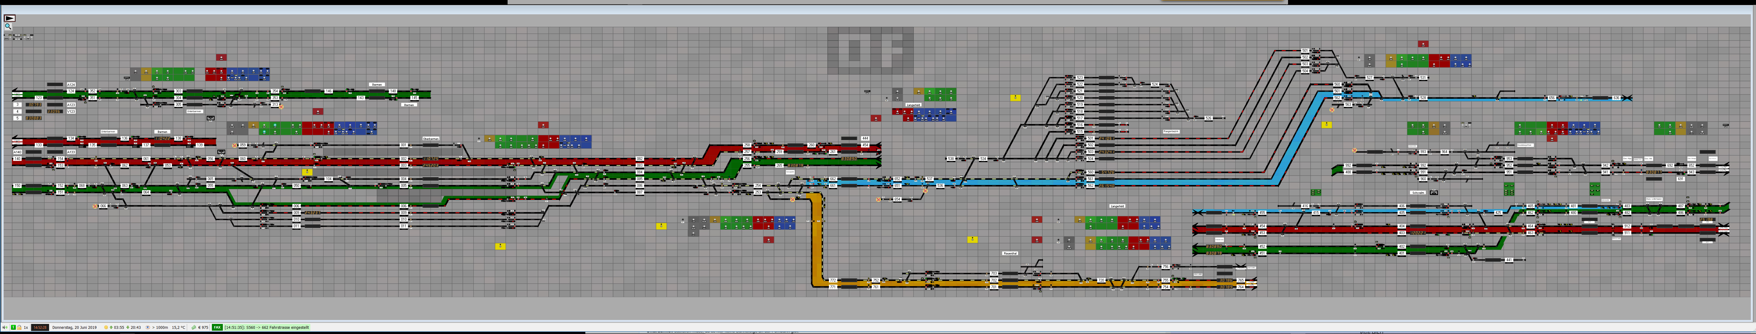Click the play arrow icon at top-left
The height and width of the screenshot is (334, 1756).
click(9, 18)
